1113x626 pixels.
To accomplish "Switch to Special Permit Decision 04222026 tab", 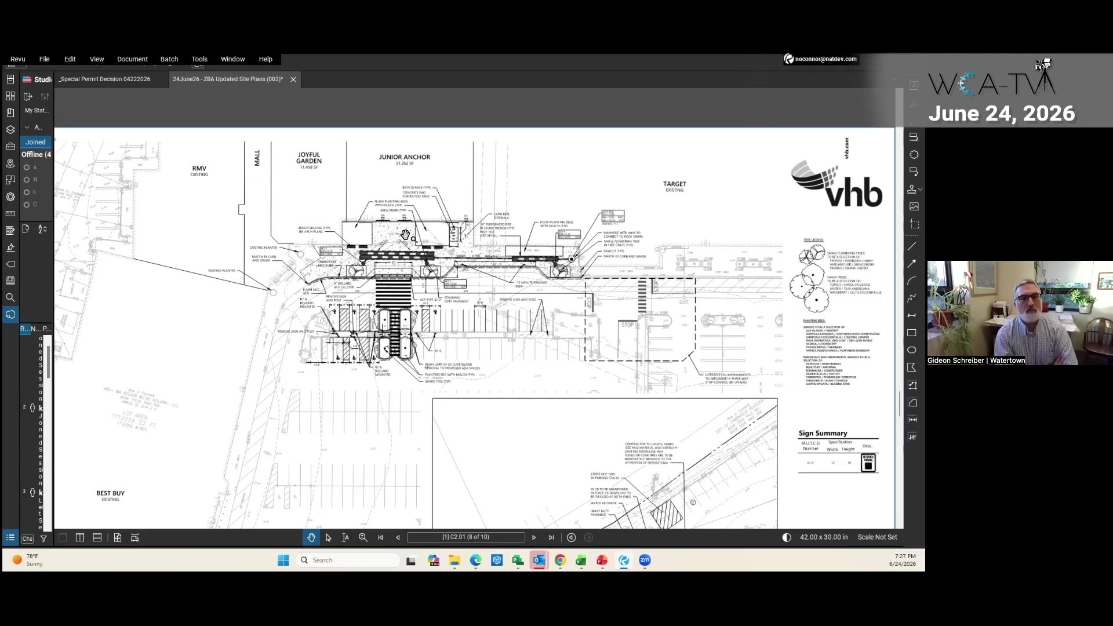I will point(105,79).
